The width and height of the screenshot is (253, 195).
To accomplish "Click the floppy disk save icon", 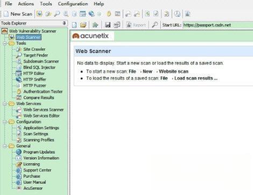I will coord(108,25).
